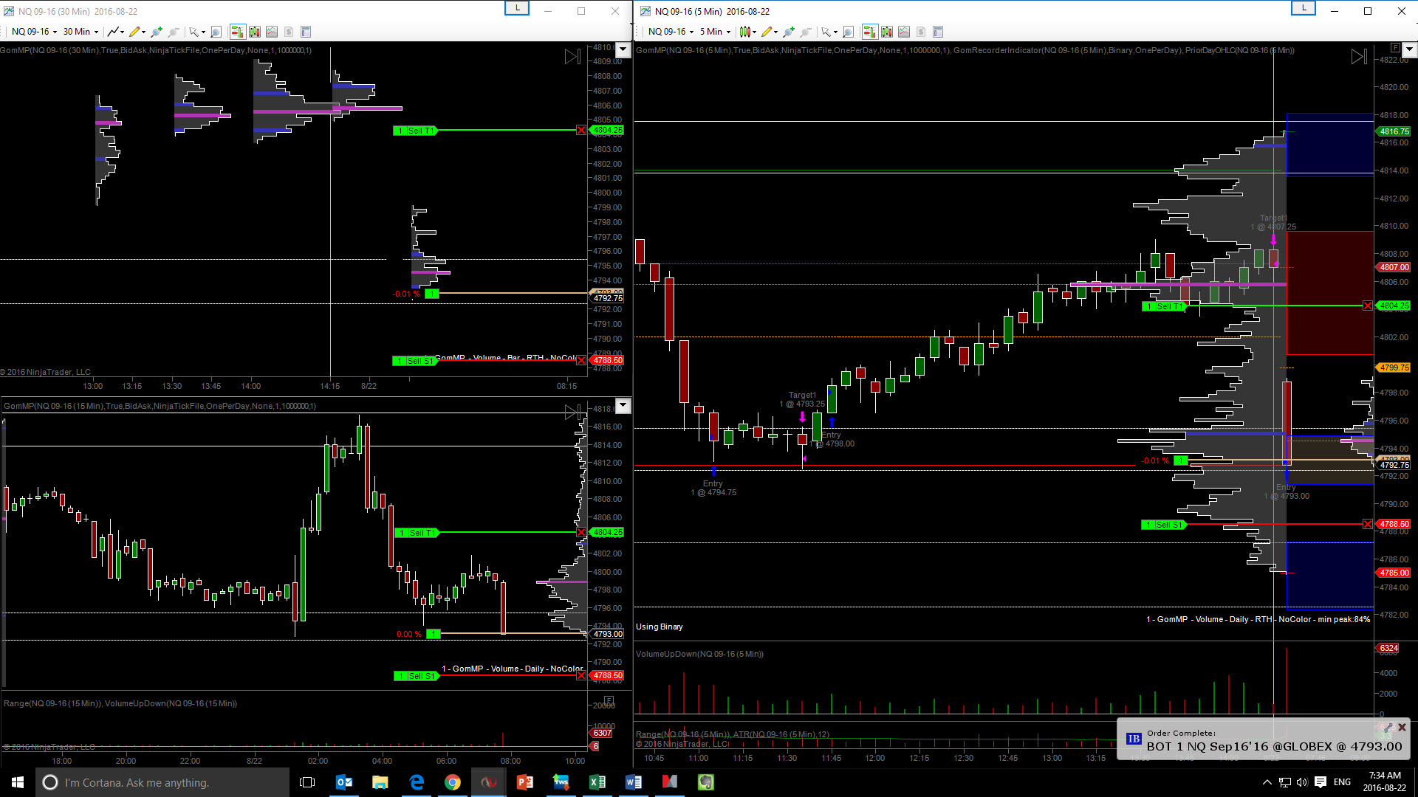Image resolution: width=1418 pixels, height=797 pixels.
Task: Select Sell T1 order label on 30 Min chart
Action: pyautogui.click(x=415, y=131)
